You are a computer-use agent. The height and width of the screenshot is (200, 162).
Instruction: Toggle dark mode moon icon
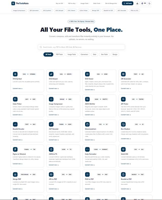(150, 4)
